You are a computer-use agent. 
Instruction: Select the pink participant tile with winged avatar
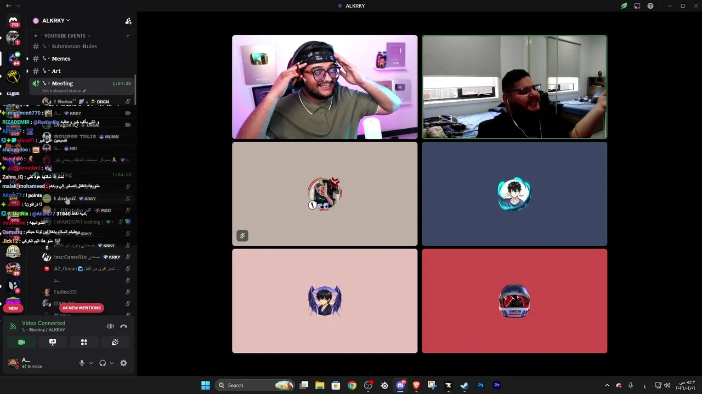point(325,301)
